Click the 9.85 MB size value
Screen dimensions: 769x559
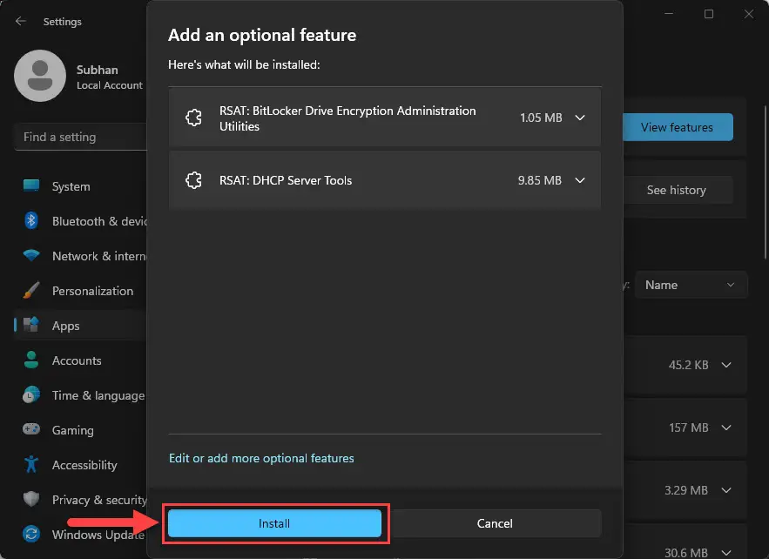(539, 180)
